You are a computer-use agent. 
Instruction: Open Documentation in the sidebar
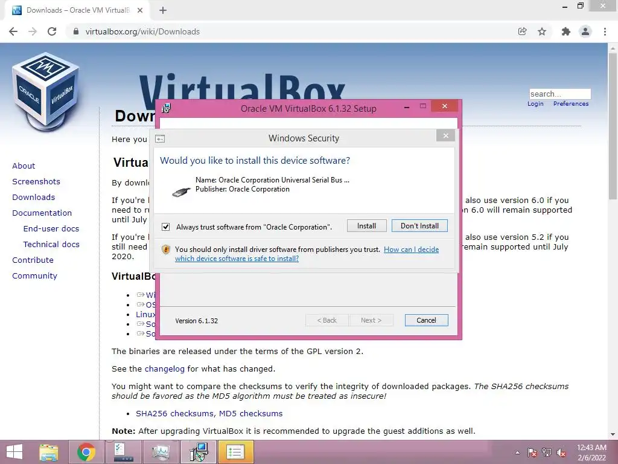42,213
